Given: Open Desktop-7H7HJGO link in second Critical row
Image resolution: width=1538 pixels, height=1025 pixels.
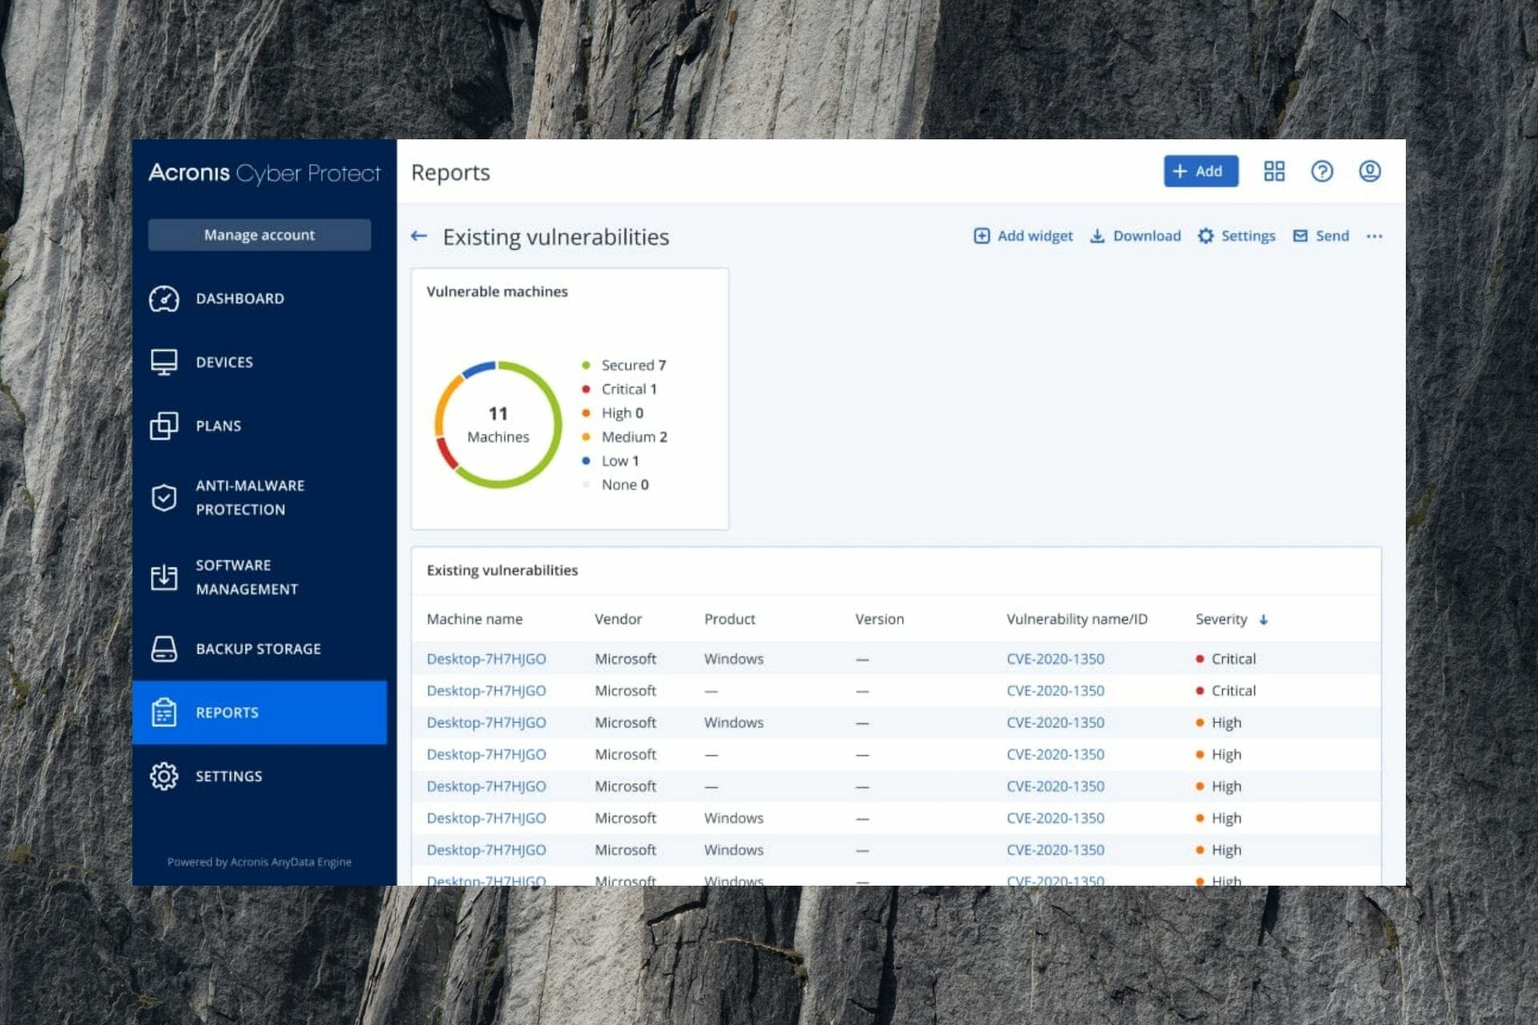Looking at the screenshot, I should click(486, 690).
